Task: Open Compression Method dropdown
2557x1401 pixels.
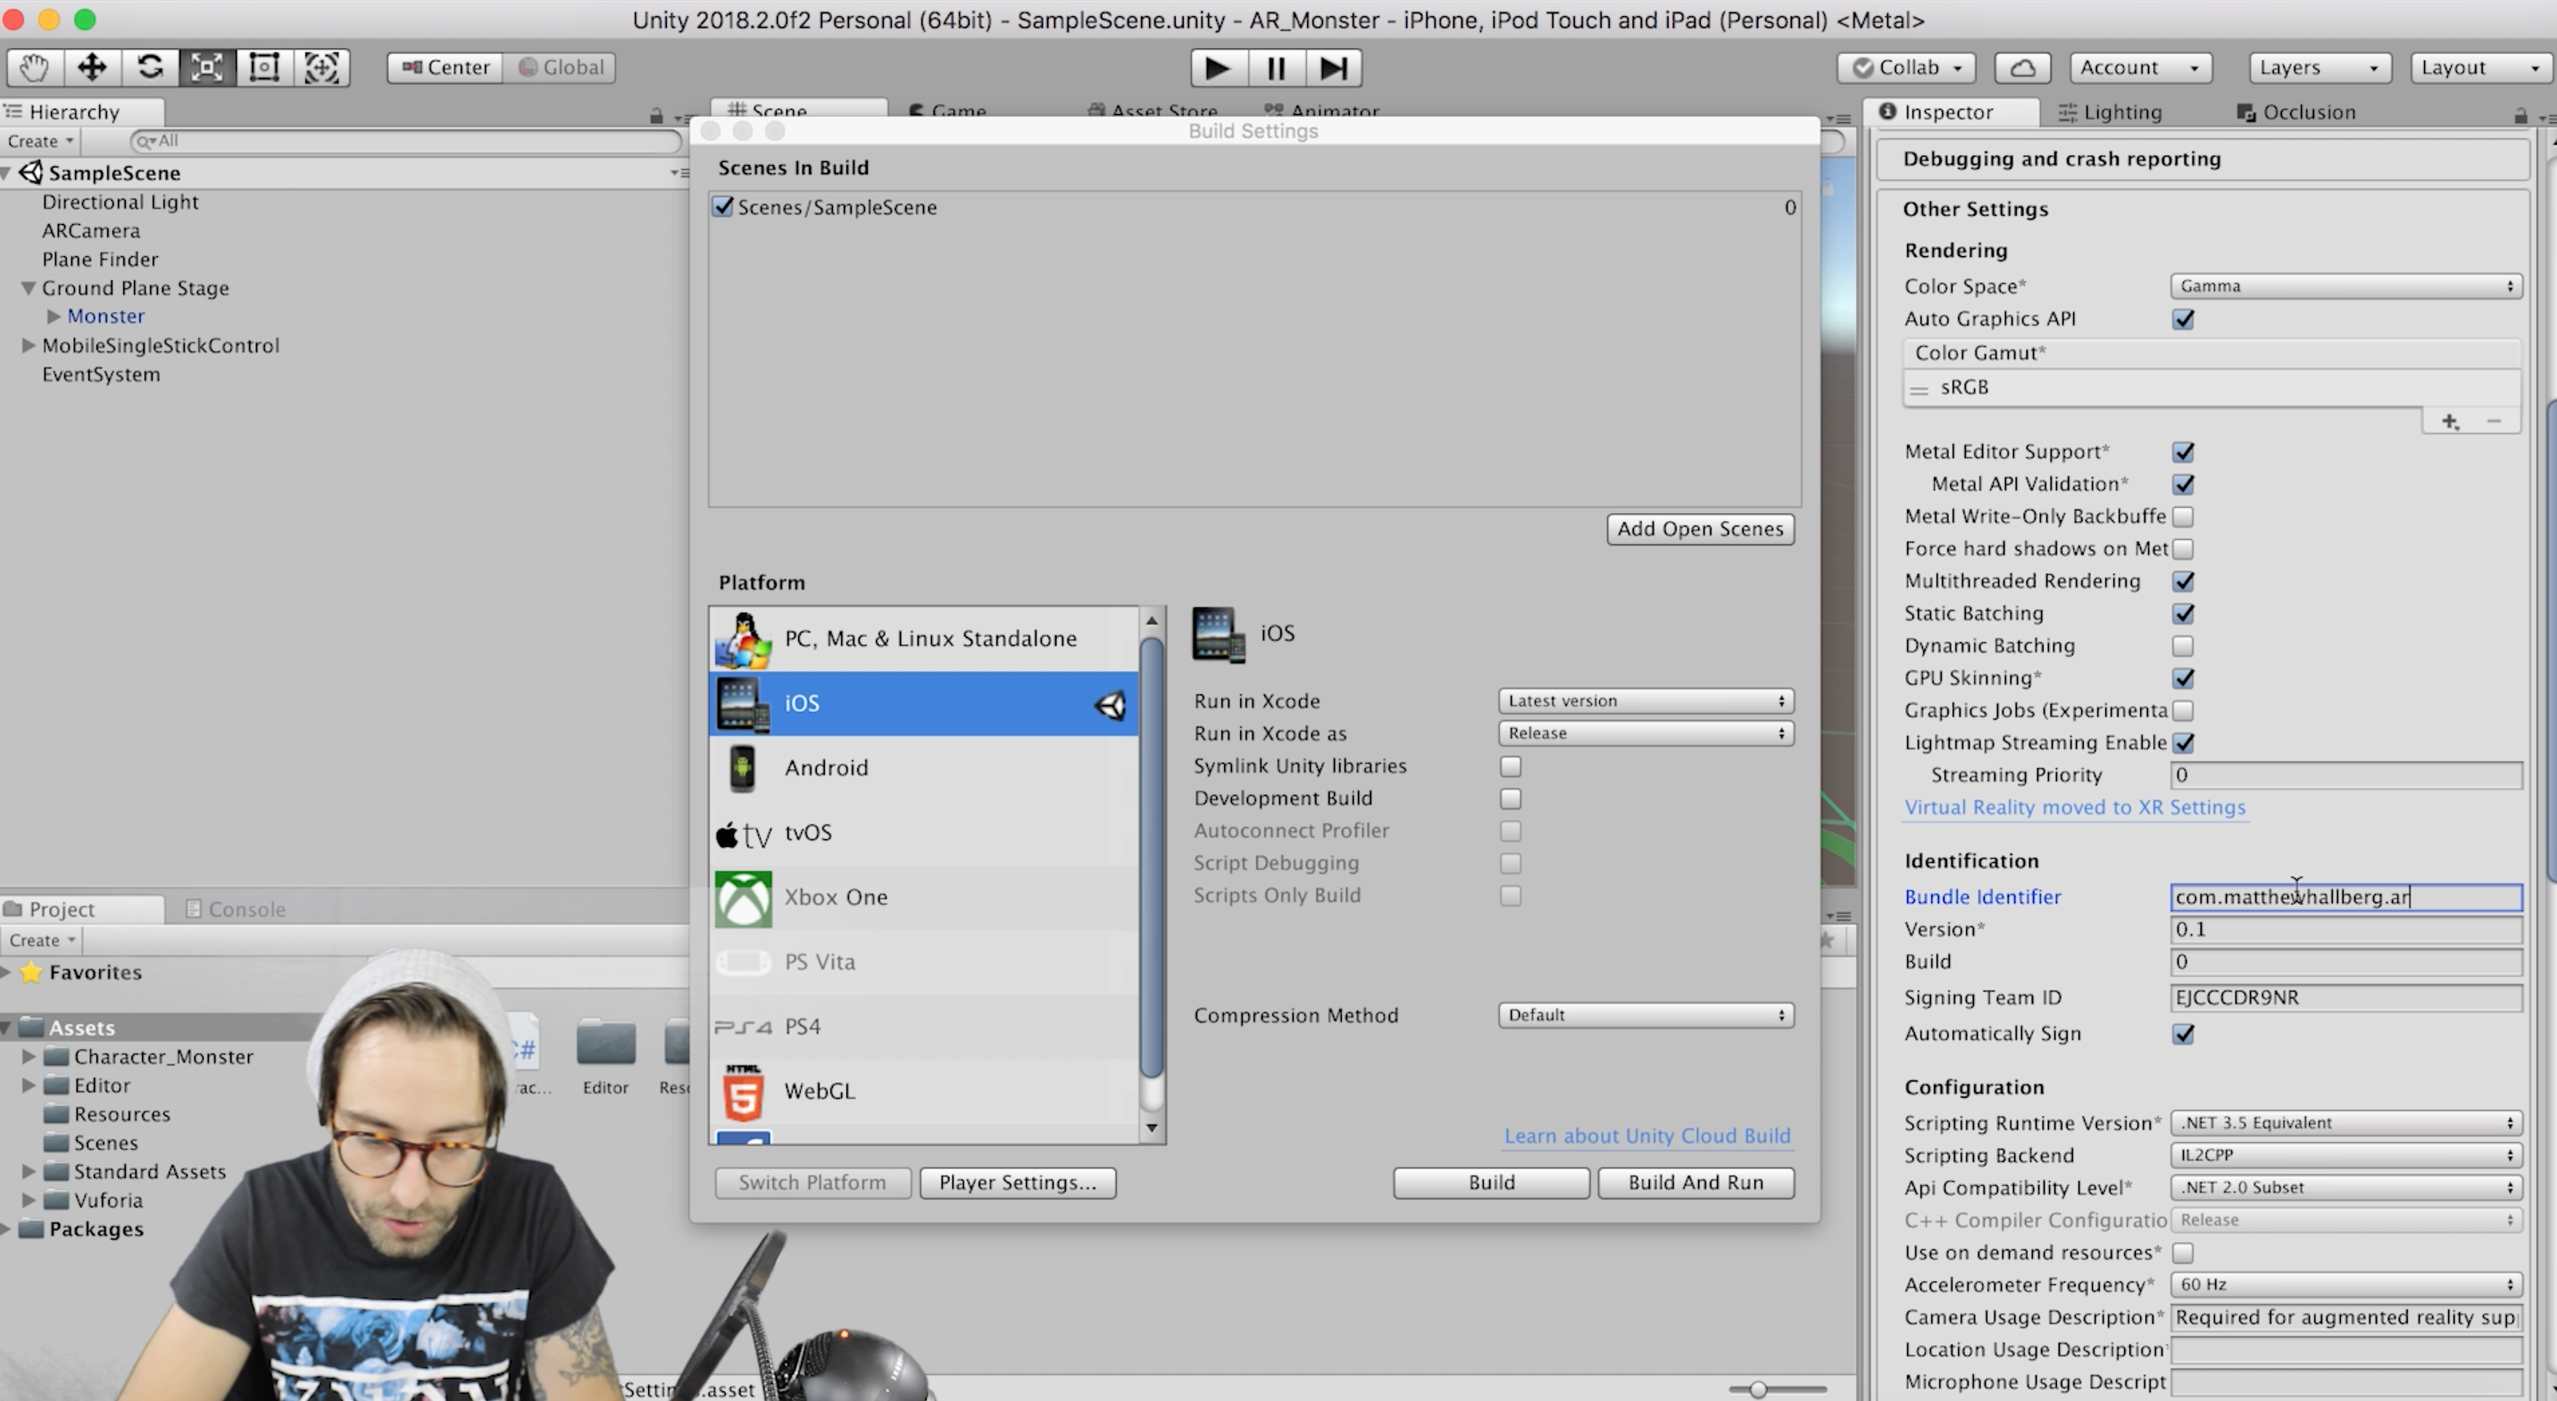Action: click(x=1645, y=1015)
